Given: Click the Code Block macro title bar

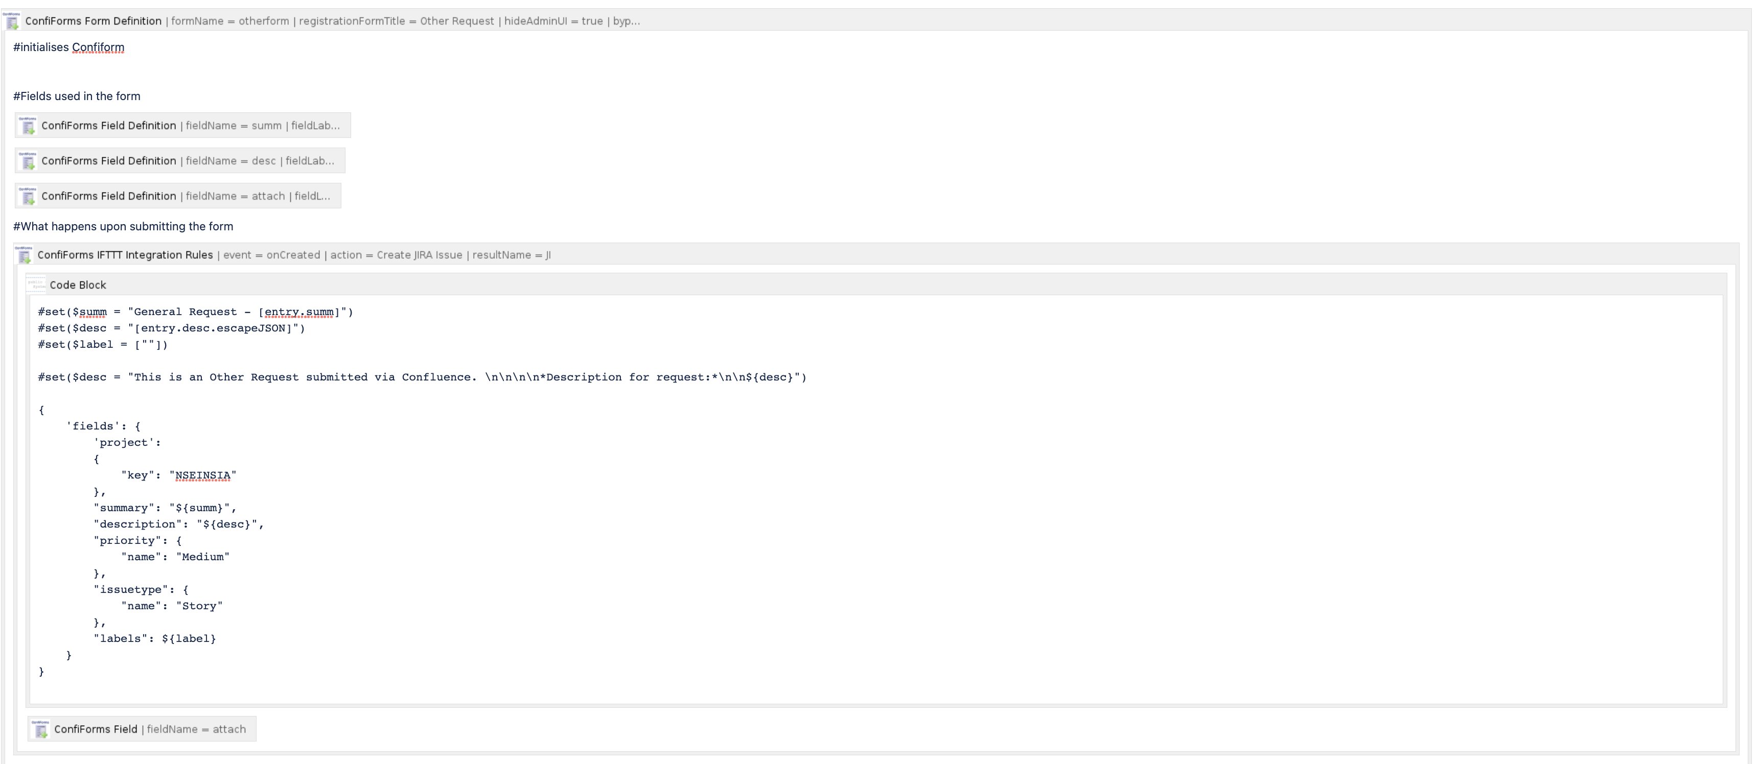Looking at the screenshot, I should 78,284.
